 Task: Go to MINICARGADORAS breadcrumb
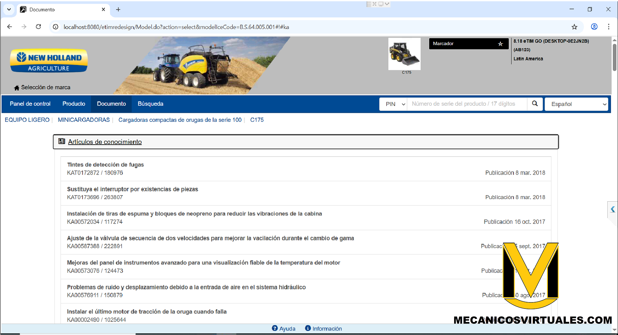coord(84,120)
